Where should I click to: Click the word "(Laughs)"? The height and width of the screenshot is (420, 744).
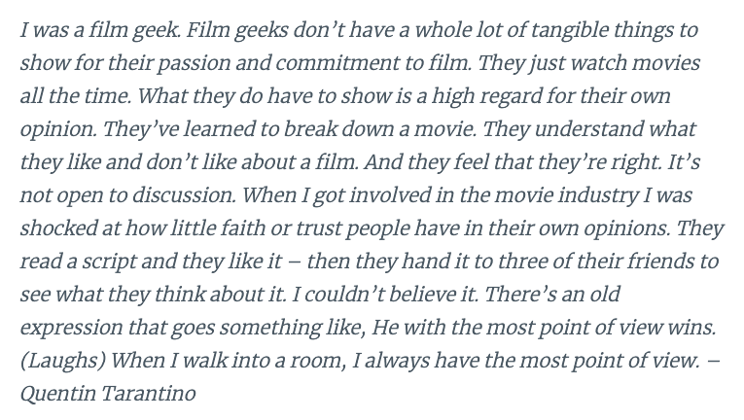click(60, 360)
